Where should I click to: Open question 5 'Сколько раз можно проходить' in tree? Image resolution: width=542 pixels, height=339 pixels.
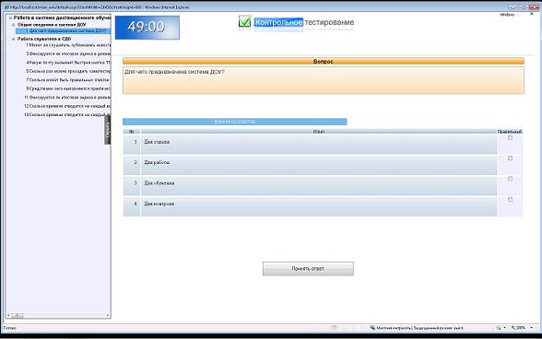pyautogui.click(x=68, y=71)
